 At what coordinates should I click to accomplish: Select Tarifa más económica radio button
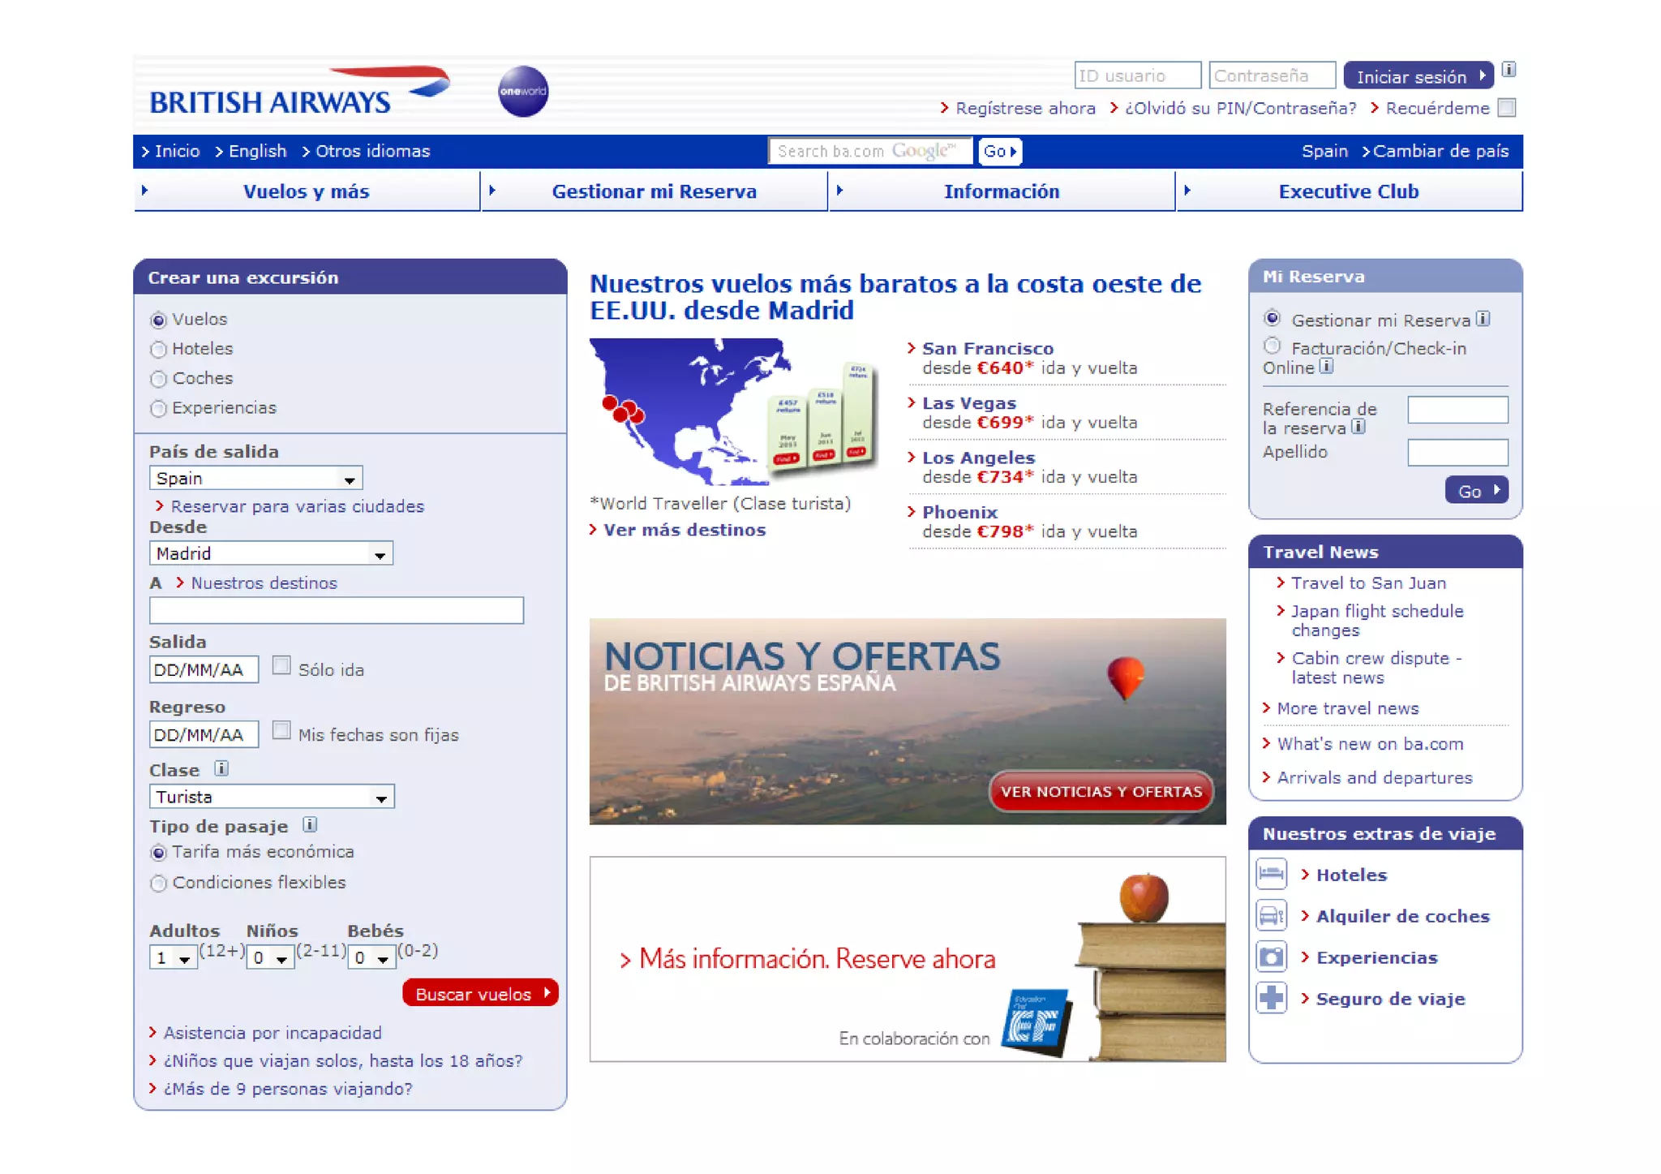pyautogui.click(x=159, y=853)
